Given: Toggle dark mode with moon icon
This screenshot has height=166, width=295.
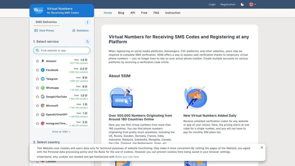Looking at the screenshot, I should pyautogui.click(x=242, y=4).
